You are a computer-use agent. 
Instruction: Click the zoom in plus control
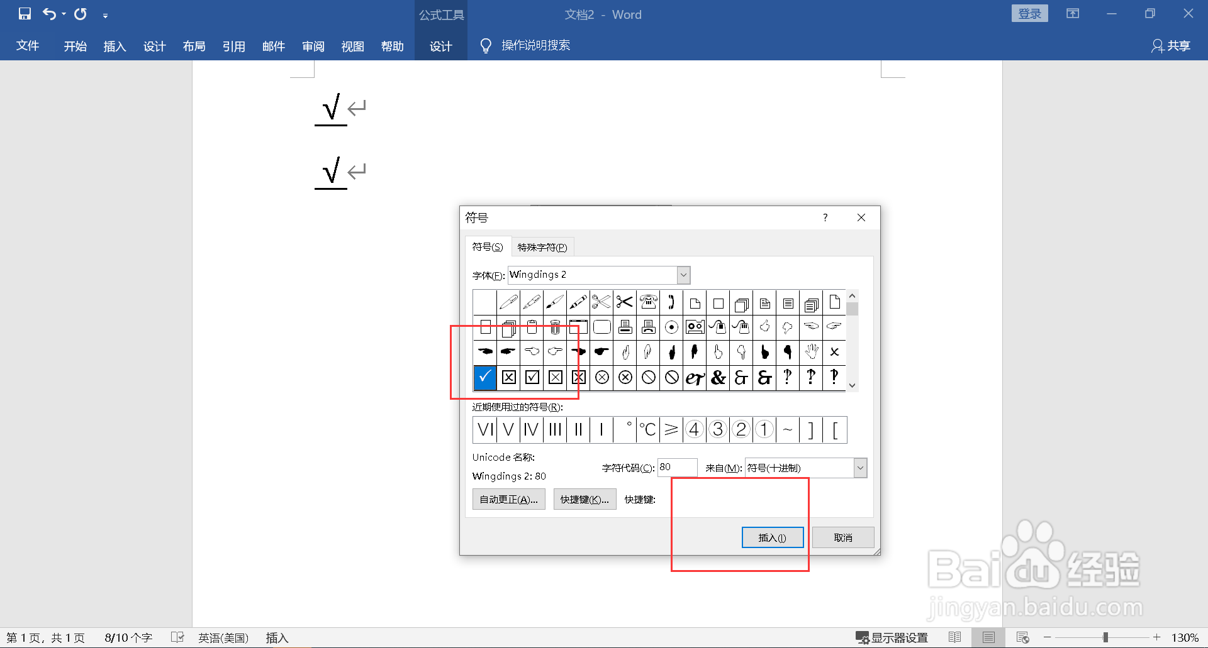[1156, 637]
